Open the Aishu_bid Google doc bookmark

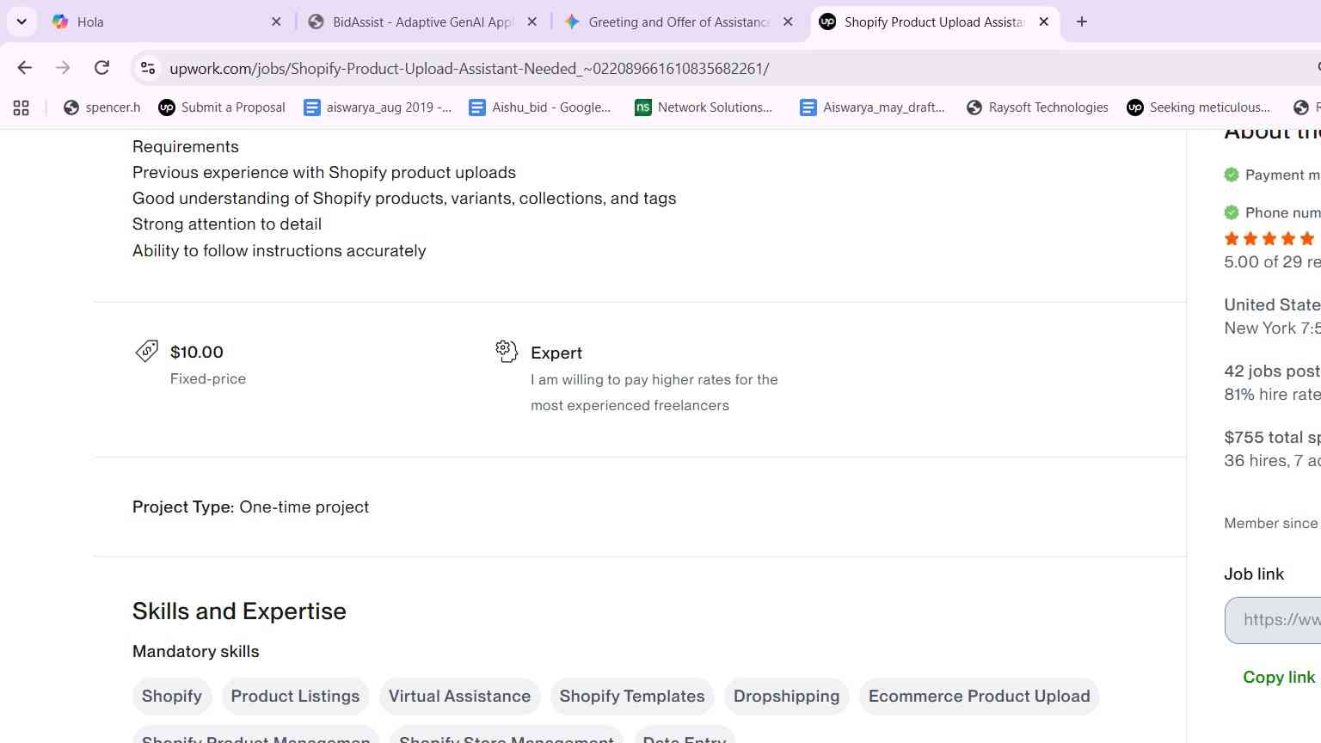tap(540, 107)
